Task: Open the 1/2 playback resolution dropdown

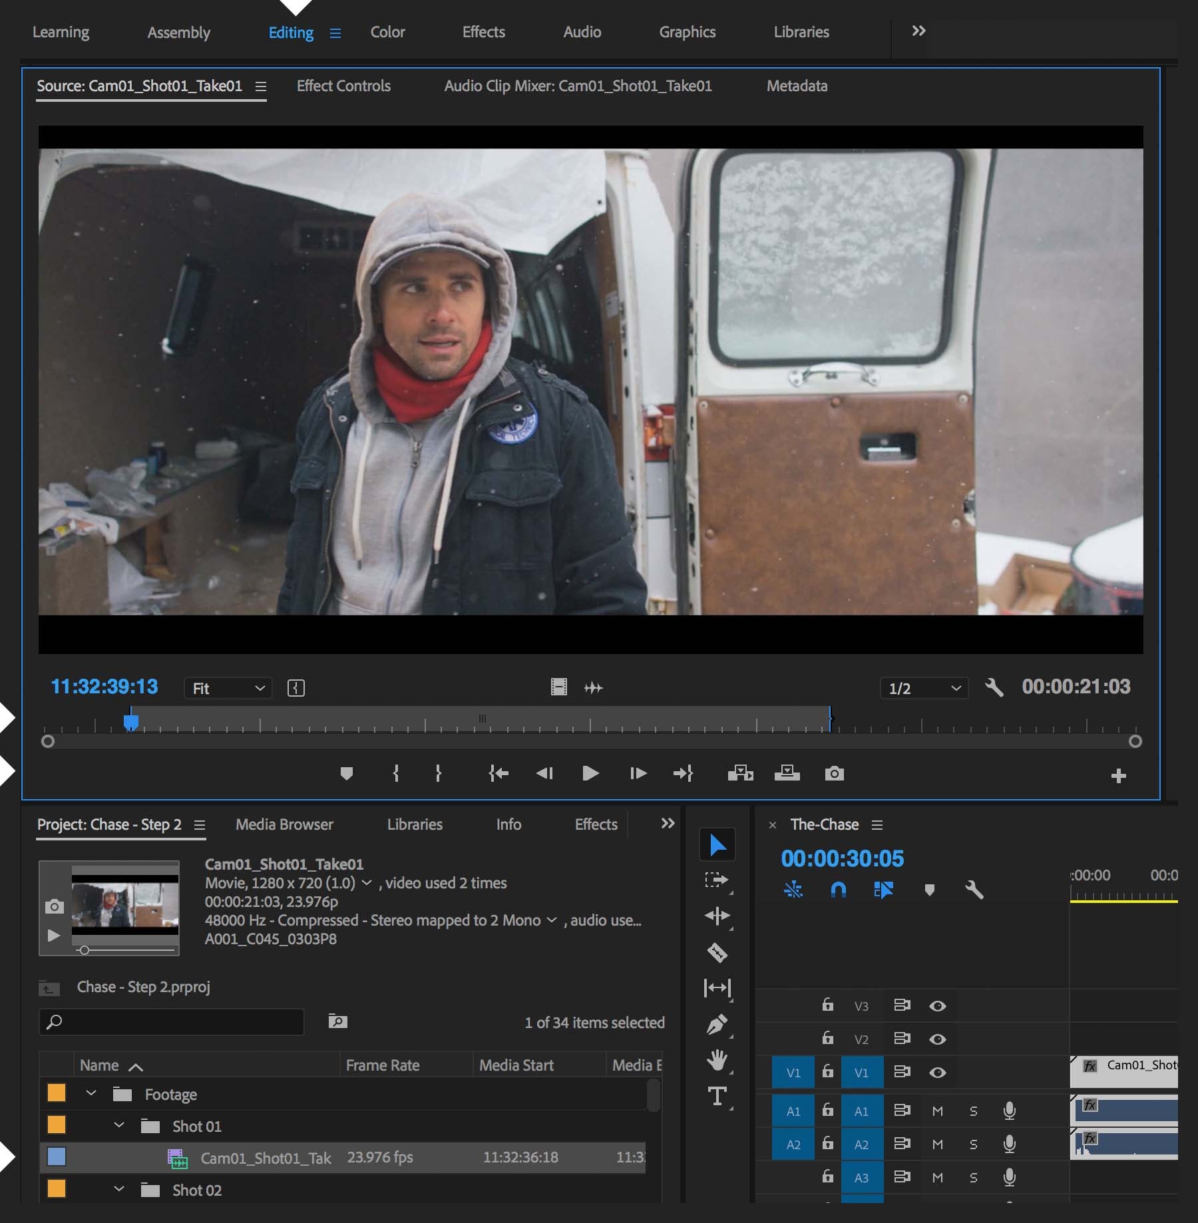Action: tap(924, 688)
